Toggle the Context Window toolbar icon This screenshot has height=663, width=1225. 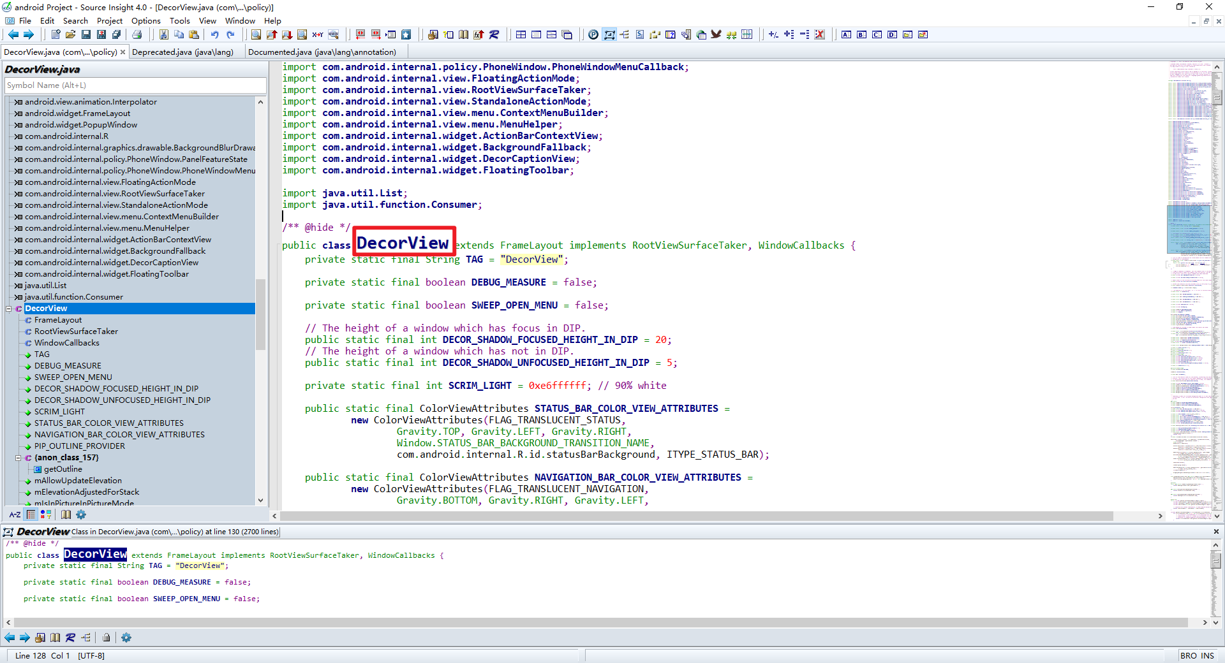click(609, 34)
